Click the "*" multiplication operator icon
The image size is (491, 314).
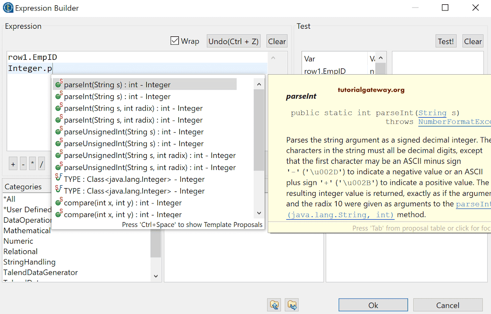click(x=33, y=164)
